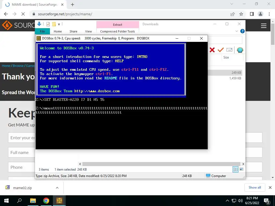Click the pink Extract contextual tab
The height and width of the screenshot is (206, 275).
click(x=118, y=24)
